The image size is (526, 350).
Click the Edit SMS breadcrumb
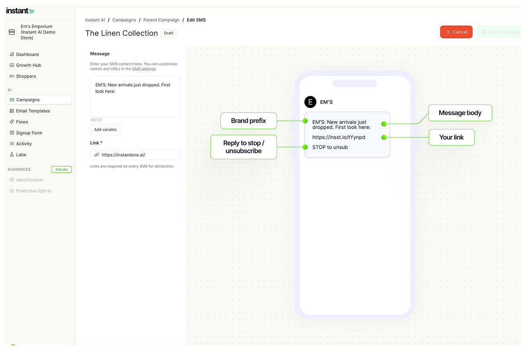click(196, 20)
